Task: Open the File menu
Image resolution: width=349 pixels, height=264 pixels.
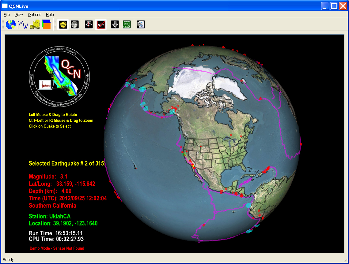Action: pyautogui.click(x=6, y=14)
